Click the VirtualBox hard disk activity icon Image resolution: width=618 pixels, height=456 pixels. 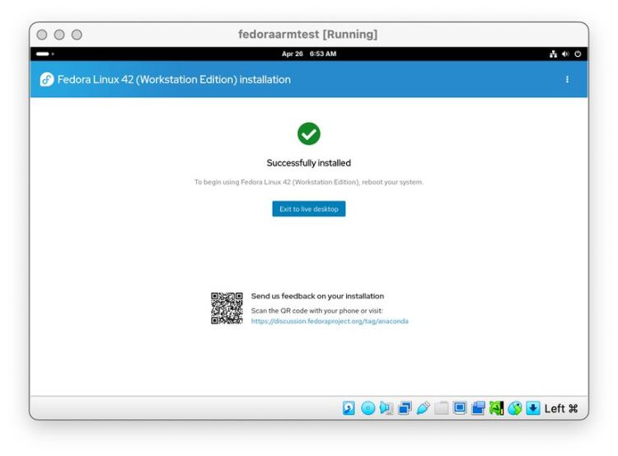(349, 408)
